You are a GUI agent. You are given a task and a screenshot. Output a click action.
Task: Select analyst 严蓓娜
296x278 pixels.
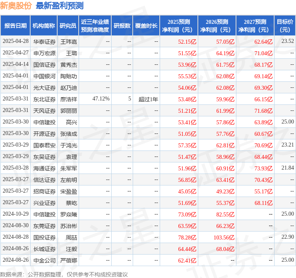69,261
